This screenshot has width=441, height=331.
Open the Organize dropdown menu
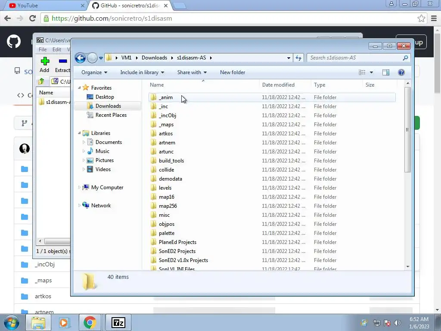click(x=94, y=72)
